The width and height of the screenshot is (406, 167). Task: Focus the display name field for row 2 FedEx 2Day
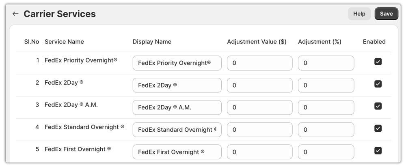(177, 85)
